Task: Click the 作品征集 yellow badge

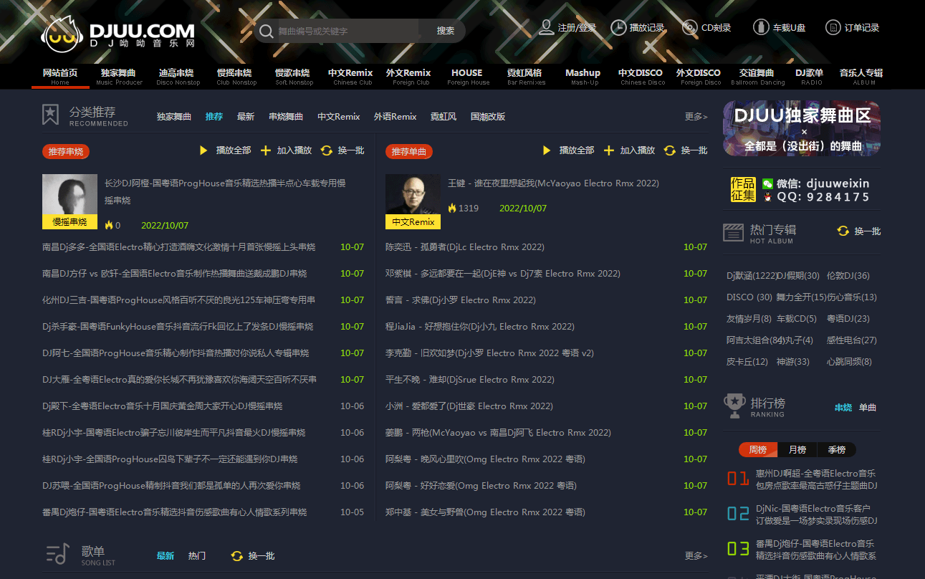Action: click(x=743, y=190)
